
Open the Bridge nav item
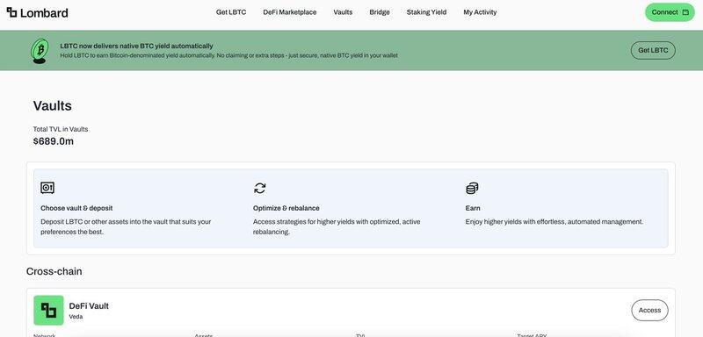(380, 12)
